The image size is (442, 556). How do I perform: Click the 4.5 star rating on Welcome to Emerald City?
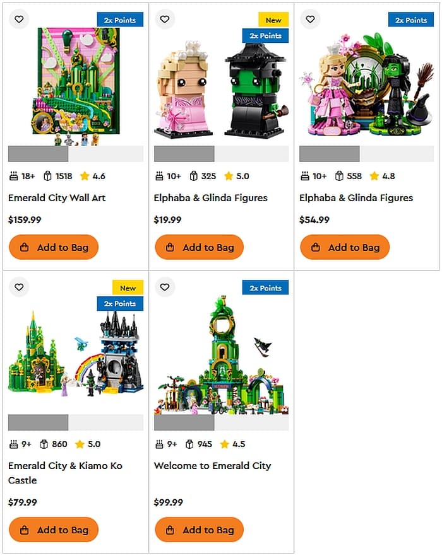coord(233,444)
